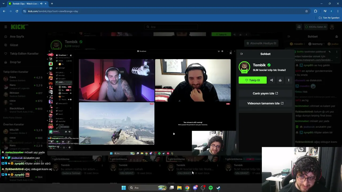Follow Tembik with the Takip Et button
342x192 pixels.
click(252, 80)
